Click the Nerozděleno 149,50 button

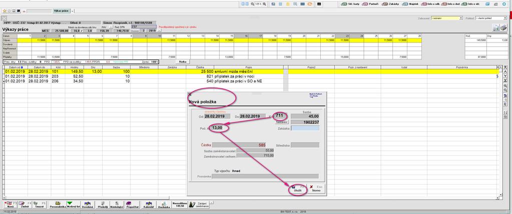pyautogui.click(x=180, y=205)
